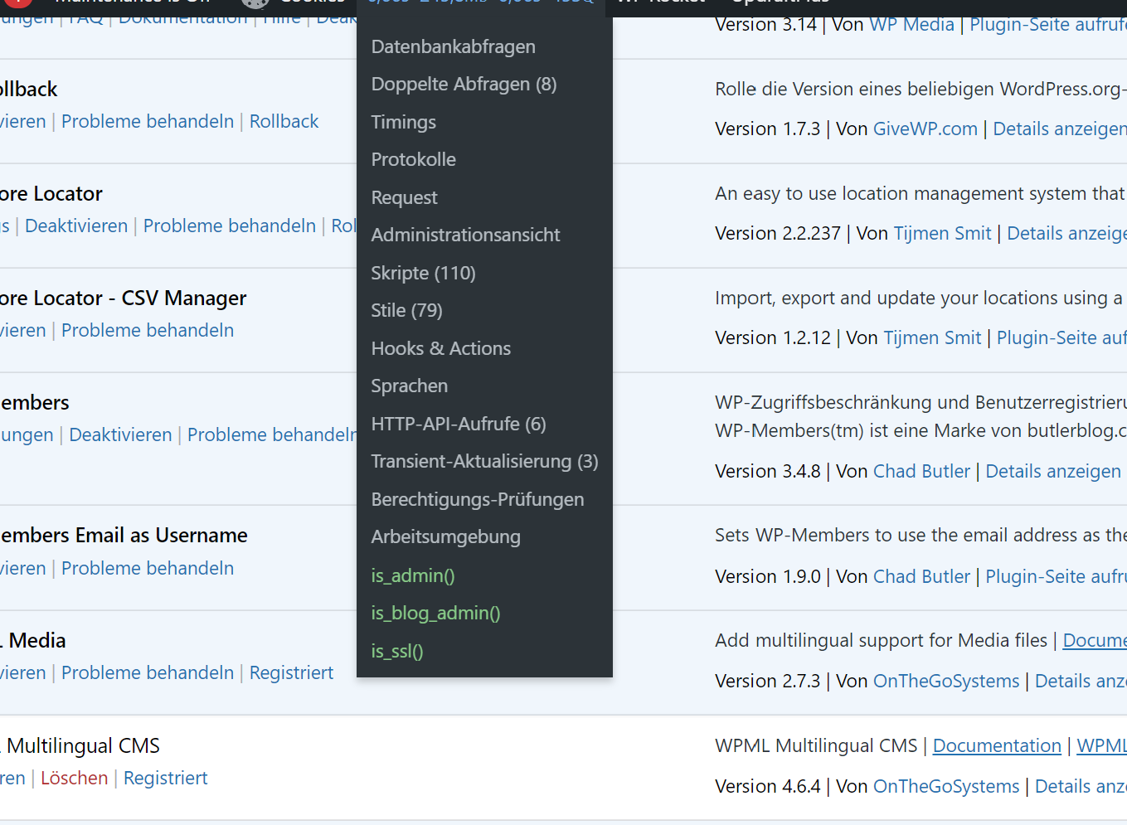Open OnTheGoSystems link beside version 4.6.4

[946, 786]
